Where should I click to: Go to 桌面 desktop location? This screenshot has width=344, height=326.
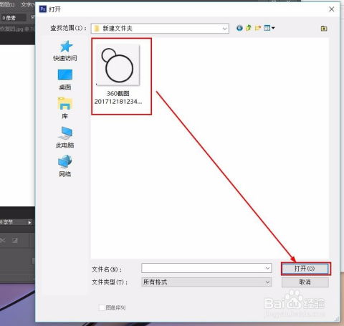tap(65, 80)
